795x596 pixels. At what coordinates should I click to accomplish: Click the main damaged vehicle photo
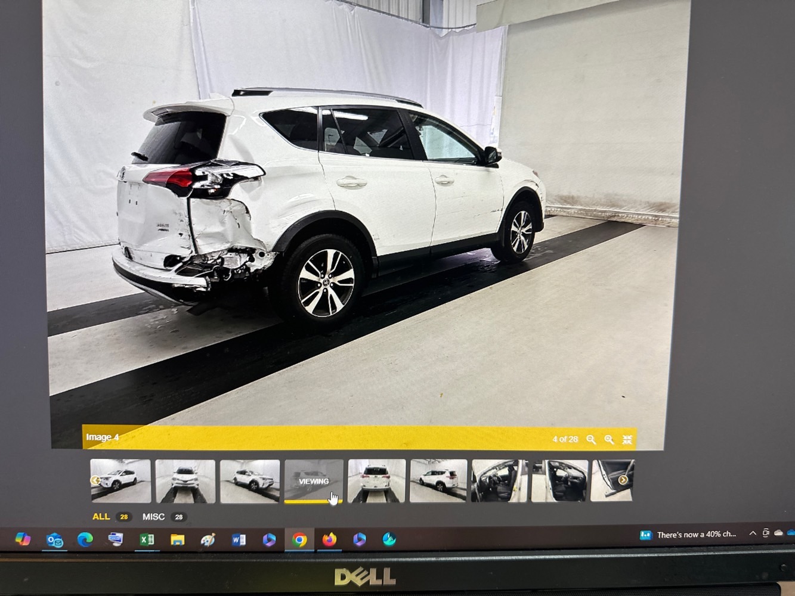tap(358, 221)
